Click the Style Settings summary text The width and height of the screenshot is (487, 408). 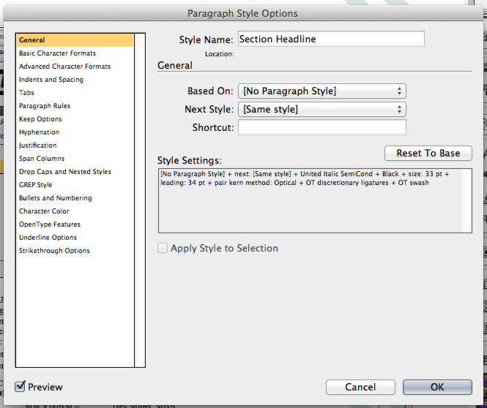pos(305,178)
